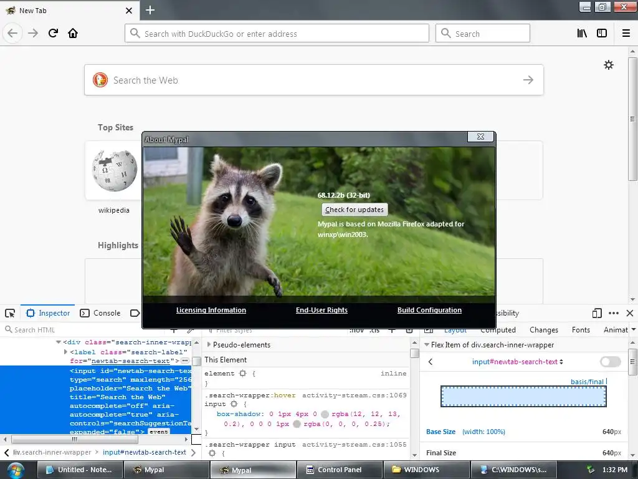Switch to the Inspector tab

(x=48, y=313)
